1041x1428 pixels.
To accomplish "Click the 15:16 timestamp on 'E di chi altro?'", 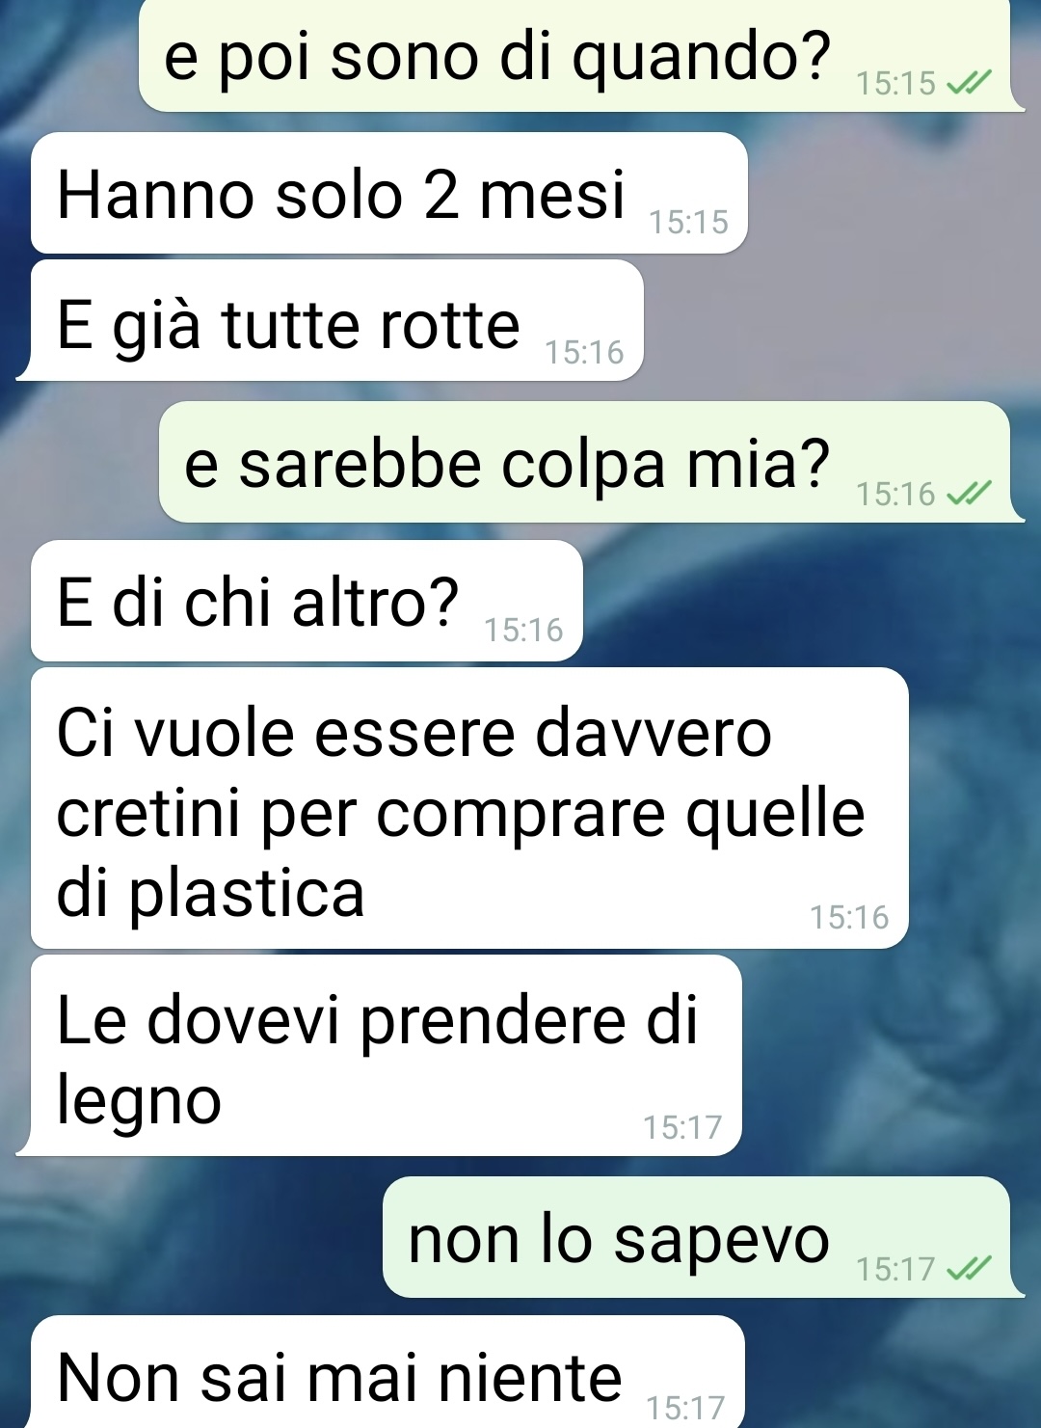I will click(x=523, y=631).
